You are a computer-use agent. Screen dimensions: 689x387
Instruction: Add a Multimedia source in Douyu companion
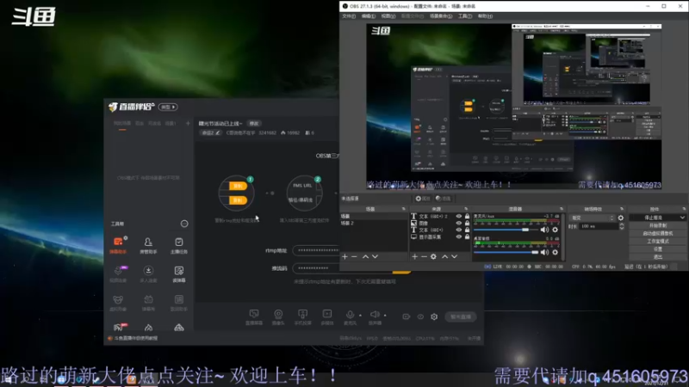click(x=327, y=316)
